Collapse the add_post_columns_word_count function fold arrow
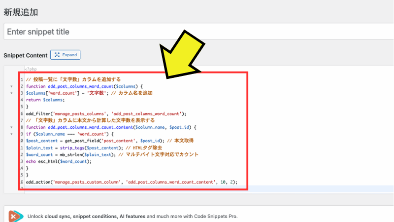The image size is (394, 222). click(x=11, y=86)
